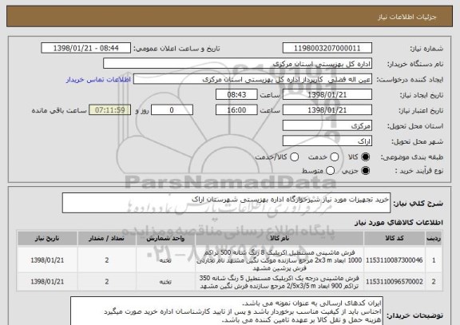Click the buyer notes text box
460x325 pixels.
point(227,311)
